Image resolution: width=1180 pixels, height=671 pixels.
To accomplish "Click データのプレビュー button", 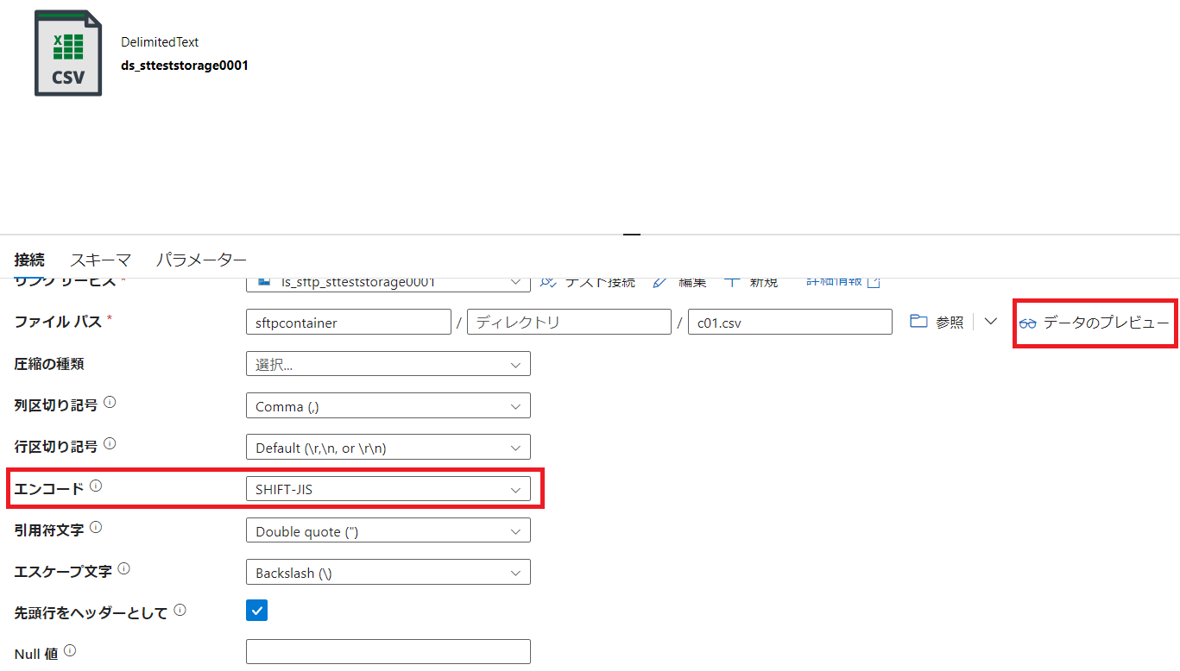I will pos(1095,323).
